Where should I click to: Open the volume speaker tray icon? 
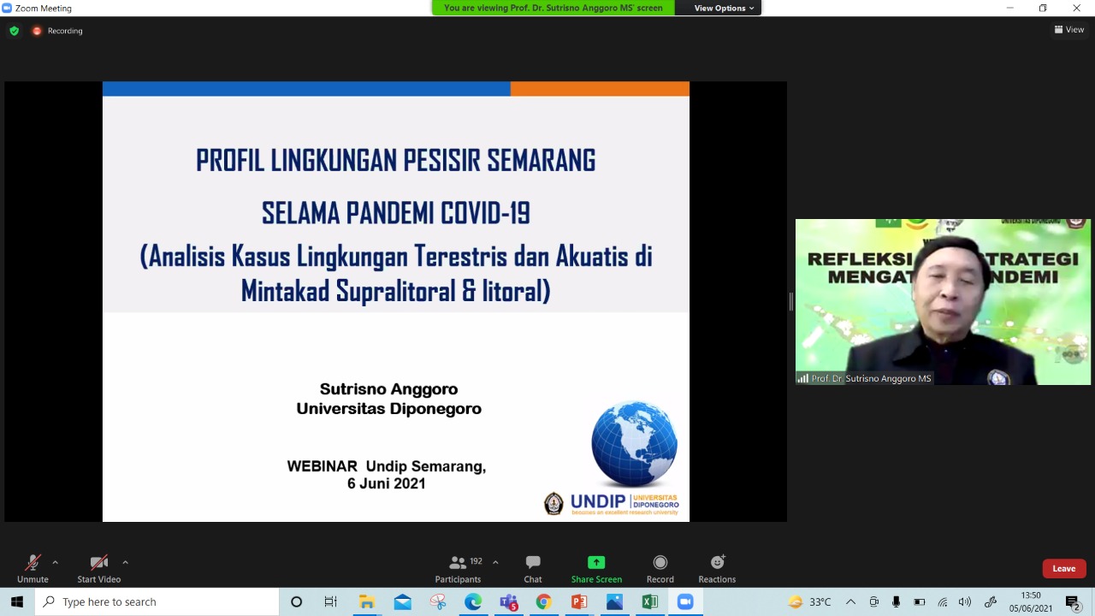(x=965, y=601)
